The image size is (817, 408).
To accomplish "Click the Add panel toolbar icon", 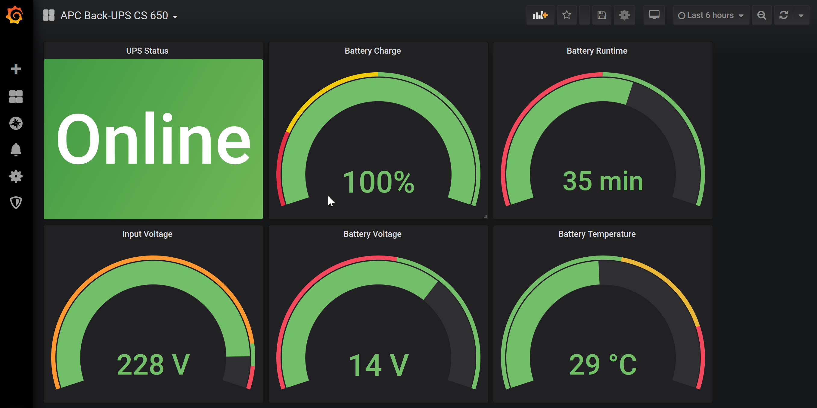I will [x=540, y=15].
